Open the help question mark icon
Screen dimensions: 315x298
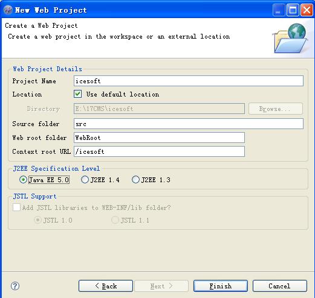15,286
